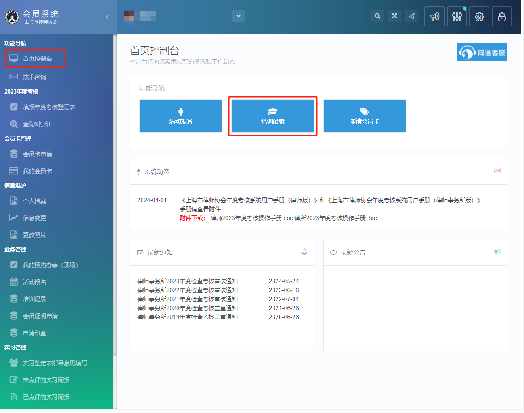Image resolution: width=524 pixels, height=413 pixels.
Task: Click the 同道客服 customer service banner
Action: coord(482,52)
